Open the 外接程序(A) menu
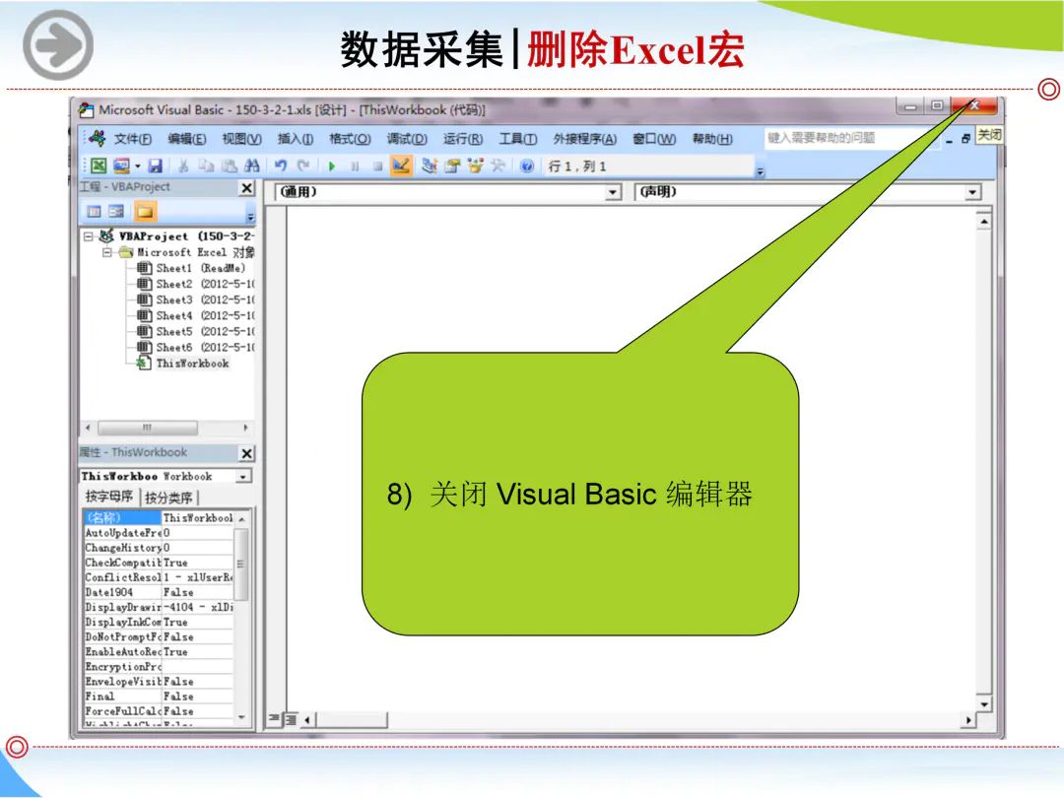 pyautogui.click(x=585, y=139)
